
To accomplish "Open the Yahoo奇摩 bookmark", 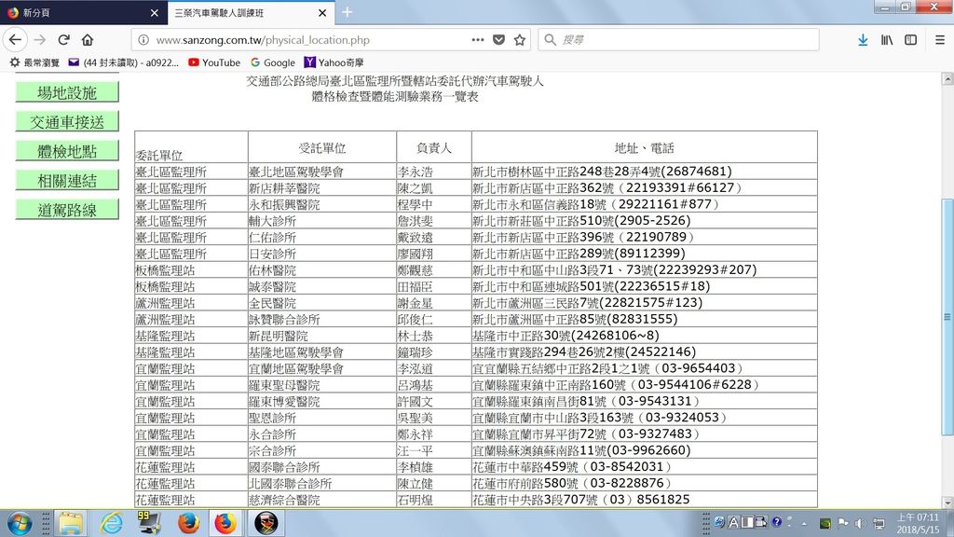I will [334, 62].
